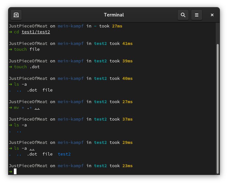Screen dimensions: 228x184
Task: Click the 37ms timing value
Action: (128, 119)
